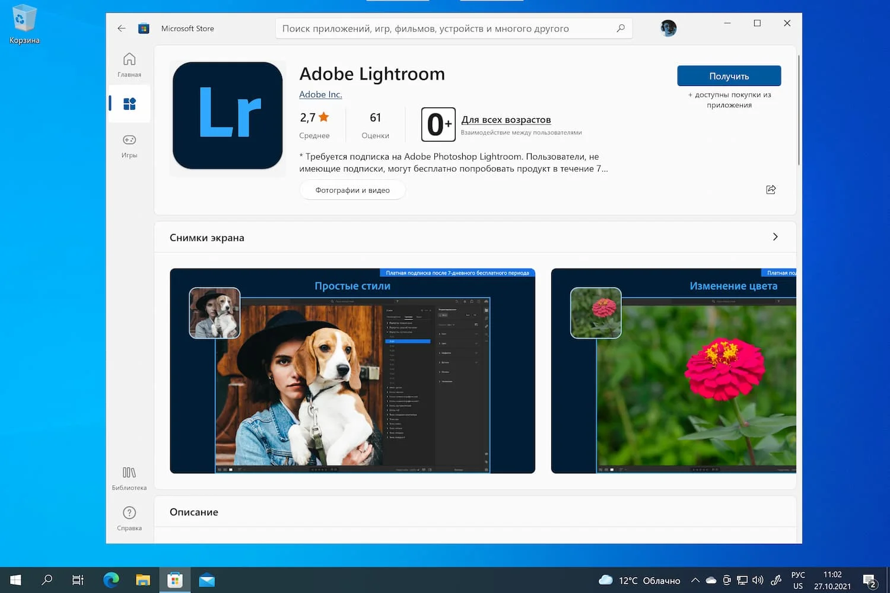
Task: Click the app search input field
Action: point(445,28)
